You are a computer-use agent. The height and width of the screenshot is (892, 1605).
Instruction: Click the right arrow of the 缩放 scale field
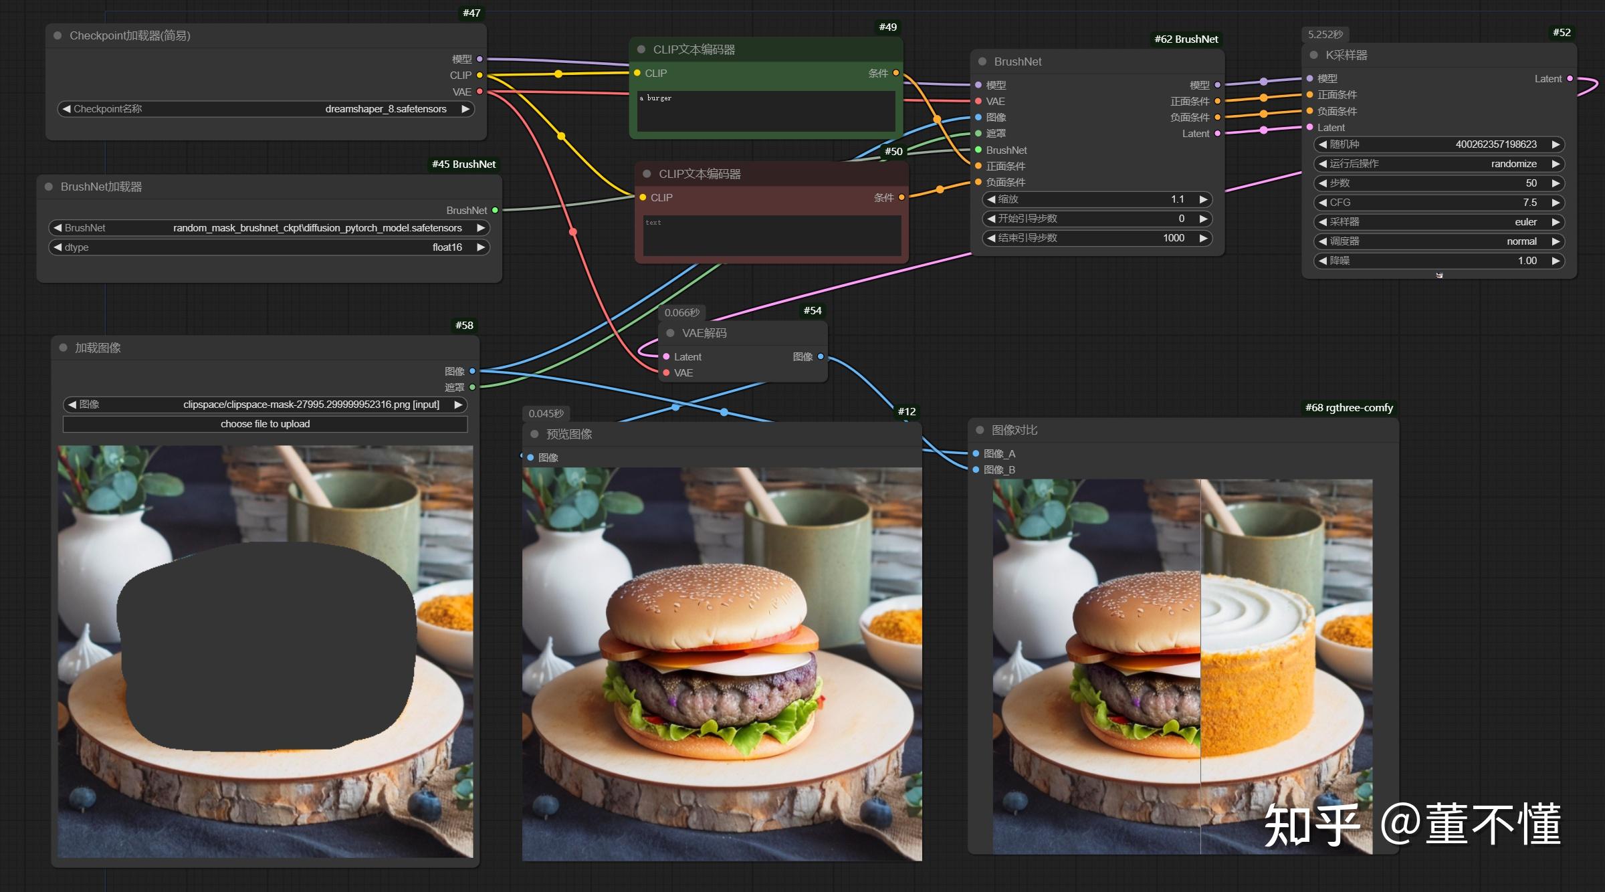(1203, 199)
